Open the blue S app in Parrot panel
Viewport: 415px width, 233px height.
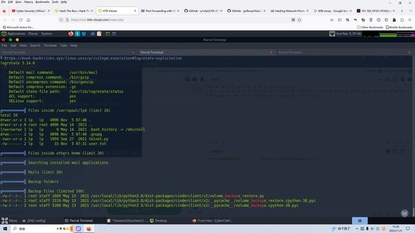click(x=77, y=34)
